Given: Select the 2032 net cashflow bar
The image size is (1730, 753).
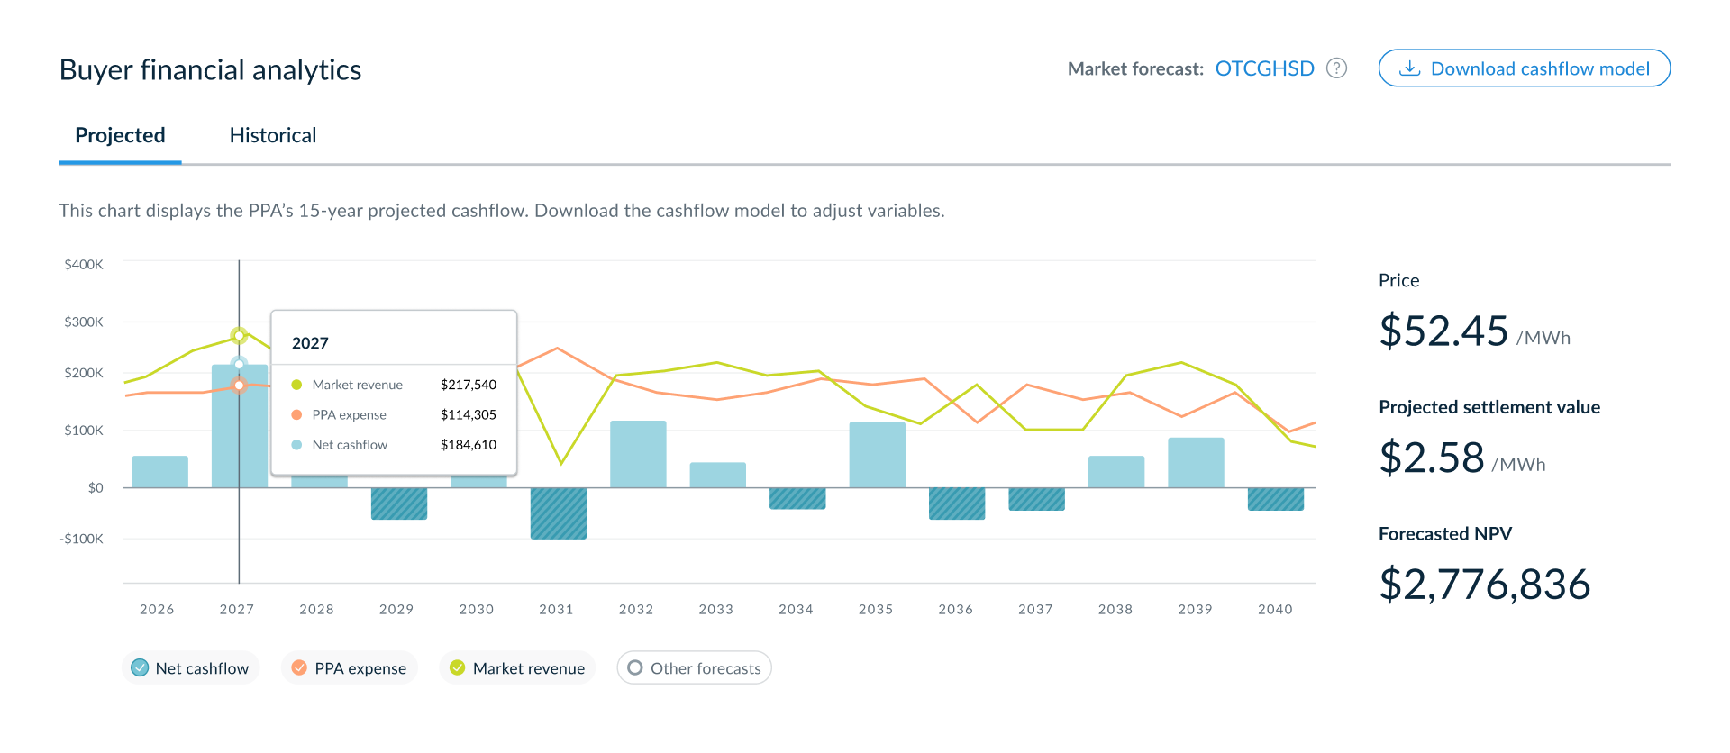Looking at the screenshot, I should coord(638,454).
